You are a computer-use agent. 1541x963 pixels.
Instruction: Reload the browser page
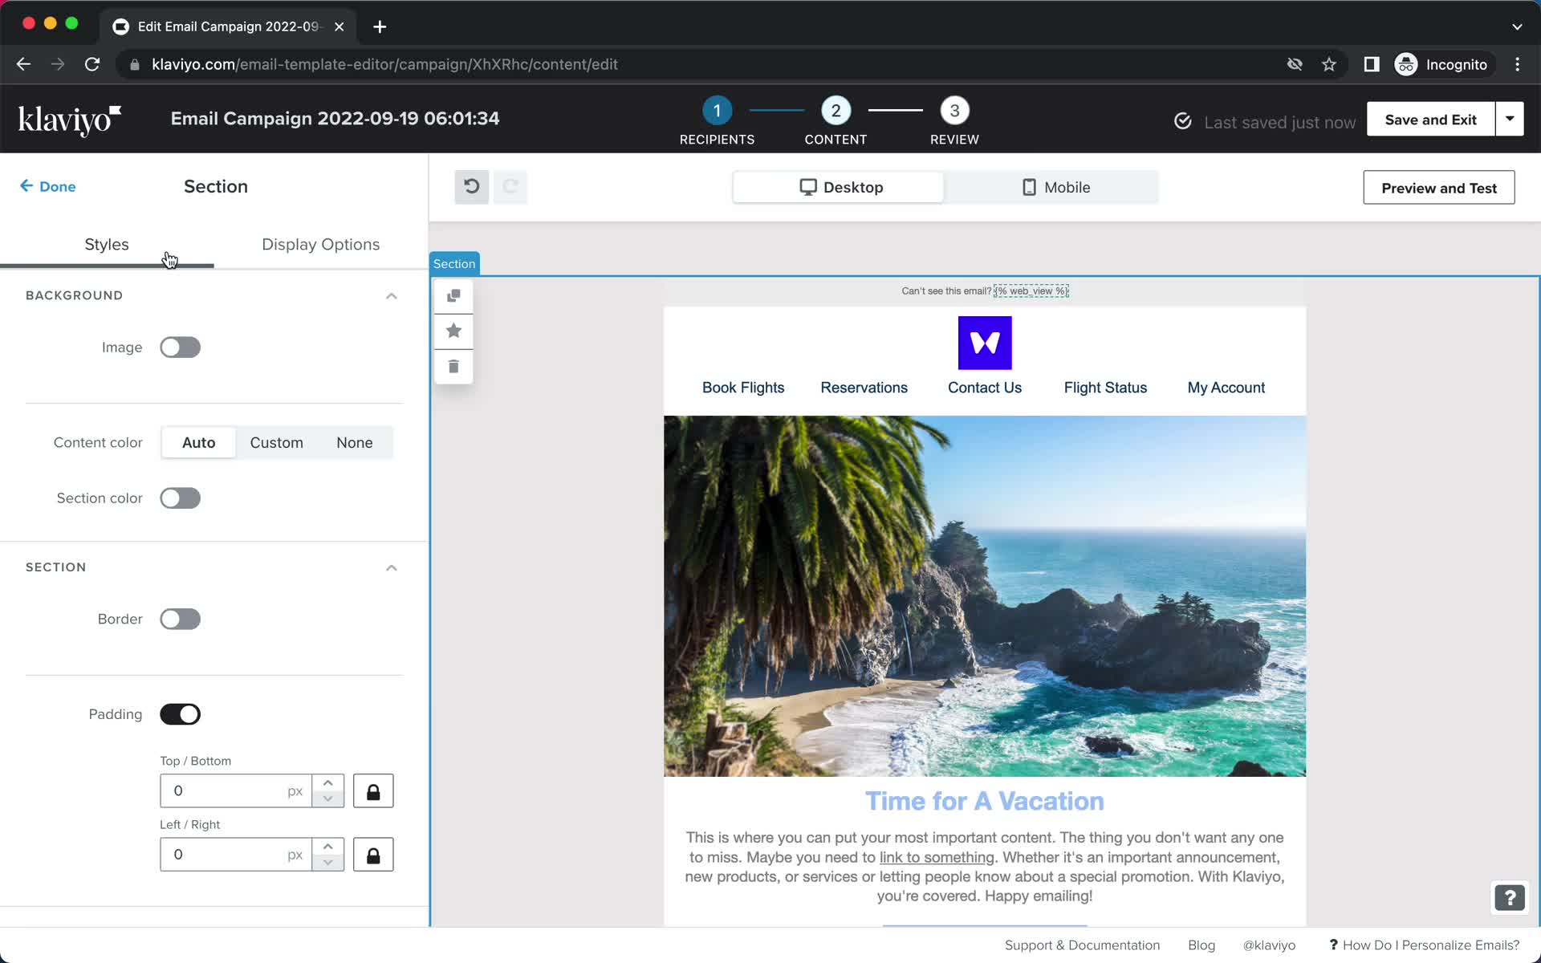[x=92, y=64]
